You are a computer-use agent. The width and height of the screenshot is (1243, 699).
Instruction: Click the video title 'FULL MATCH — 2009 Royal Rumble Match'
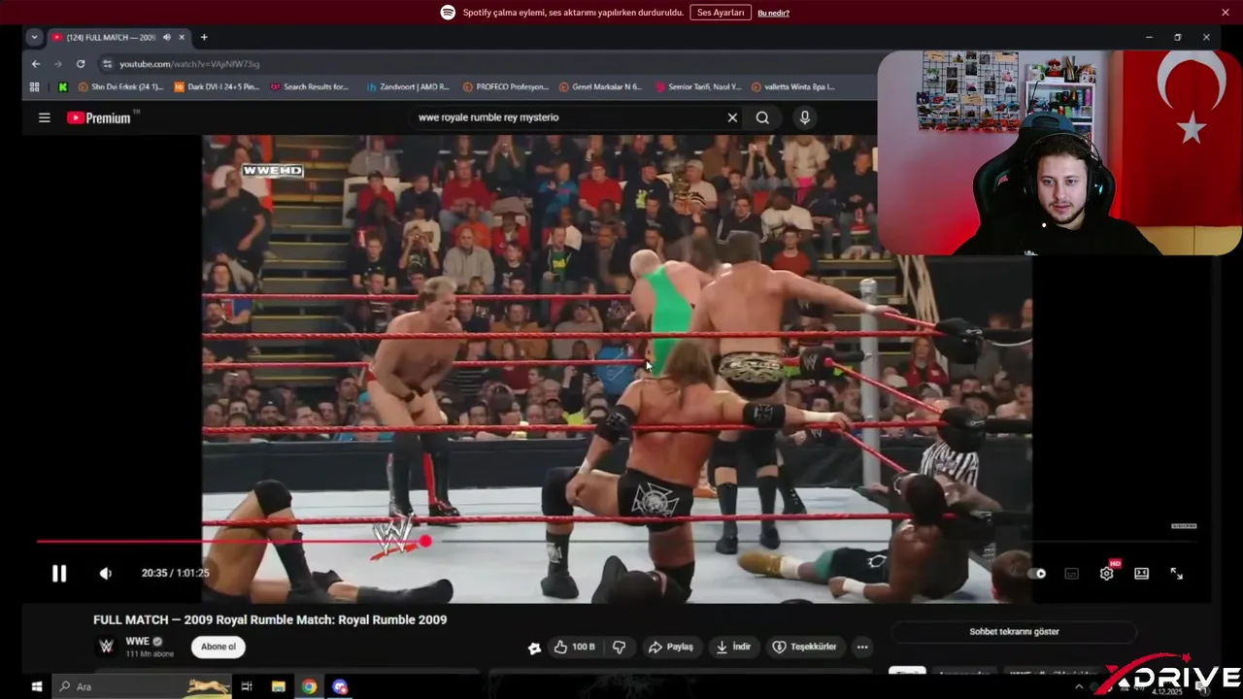(x=270, y=619)
